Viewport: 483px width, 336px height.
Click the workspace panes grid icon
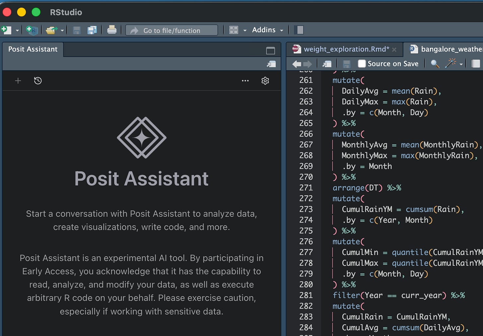[x=234, y=30]
